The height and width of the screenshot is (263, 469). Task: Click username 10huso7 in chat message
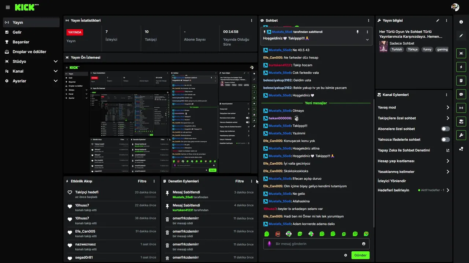(270, 209)
